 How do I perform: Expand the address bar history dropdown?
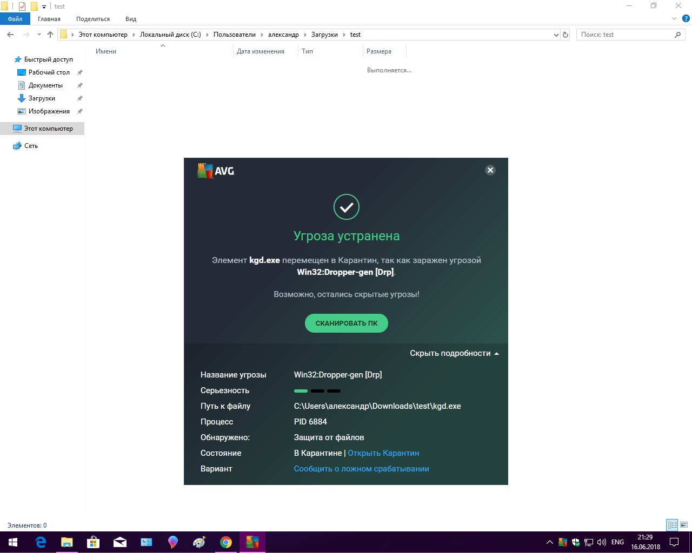556,35
